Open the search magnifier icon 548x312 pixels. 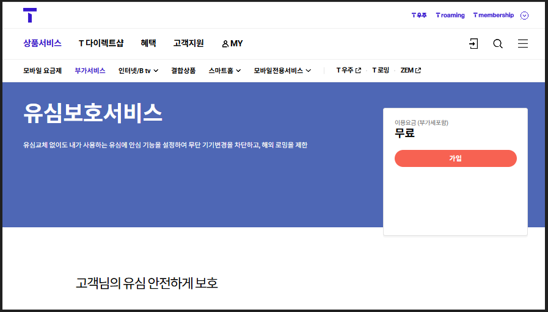point(498,44)
